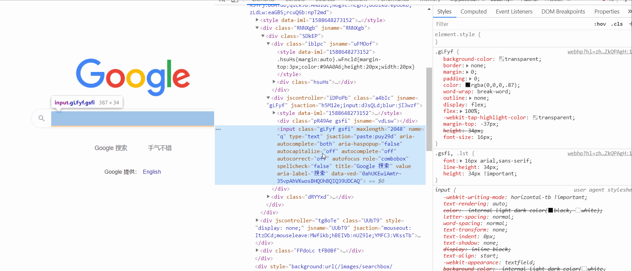
Task: Expand the flex shorthand property triangle
Action: coord(461,111)
